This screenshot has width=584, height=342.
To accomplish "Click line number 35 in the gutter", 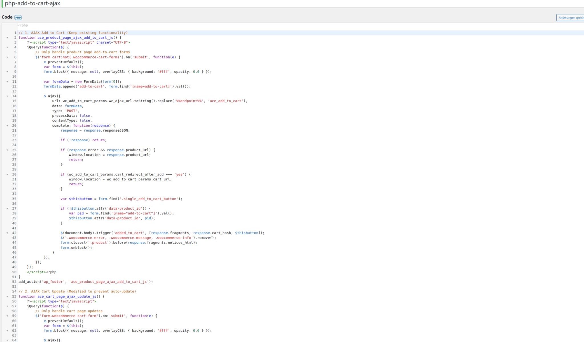I will tap(14, 199).
